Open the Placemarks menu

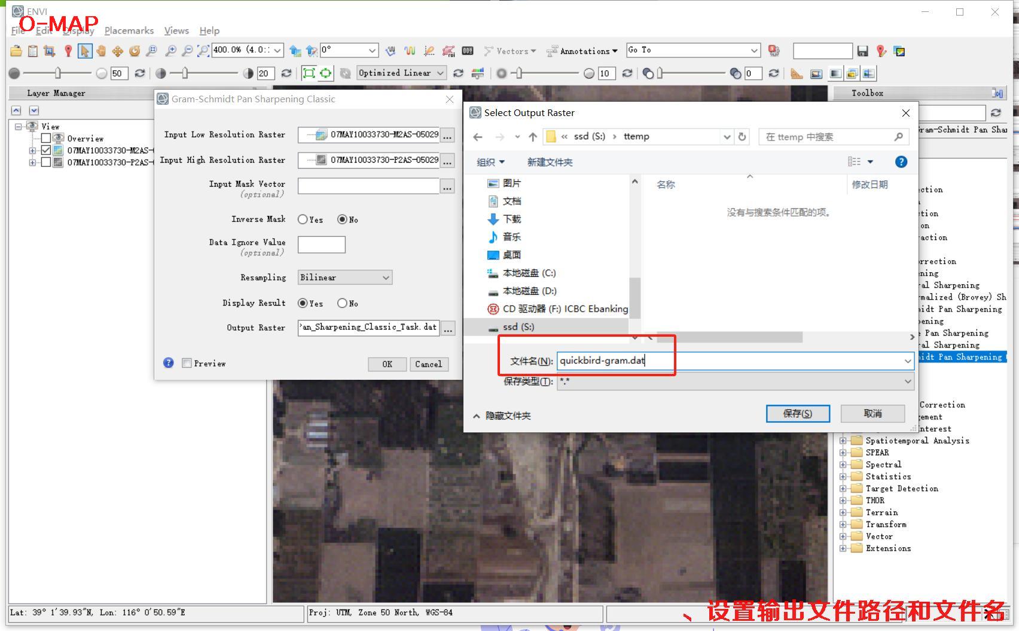click(129, 31)
